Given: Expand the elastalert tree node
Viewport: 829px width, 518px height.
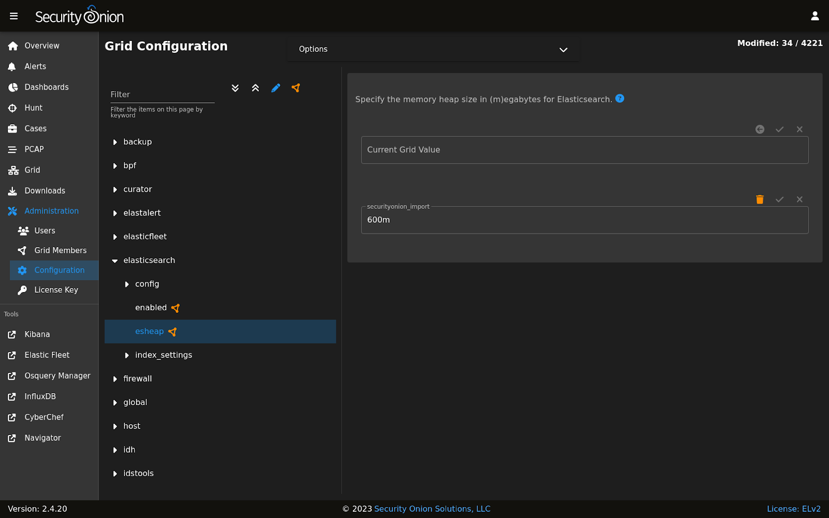Looking at the screenshot, I should (115, 213).
